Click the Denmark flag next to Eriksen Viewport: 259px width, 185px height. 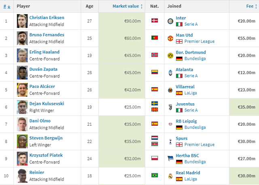point(154,21)
